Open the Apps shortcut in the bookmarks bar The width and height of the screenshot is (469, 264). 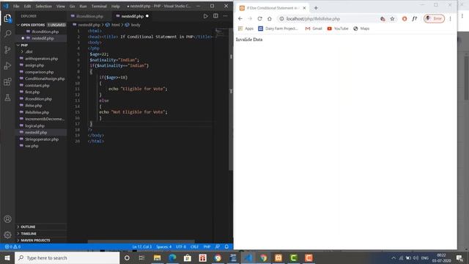[245, 29]
